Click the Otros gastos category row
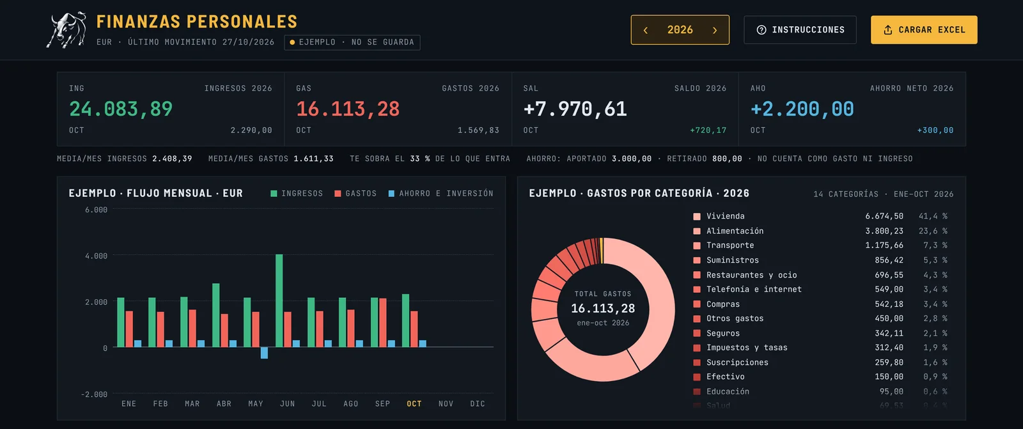The height and width of the screenshot is (429, 1023). click(x=820, y=318)
